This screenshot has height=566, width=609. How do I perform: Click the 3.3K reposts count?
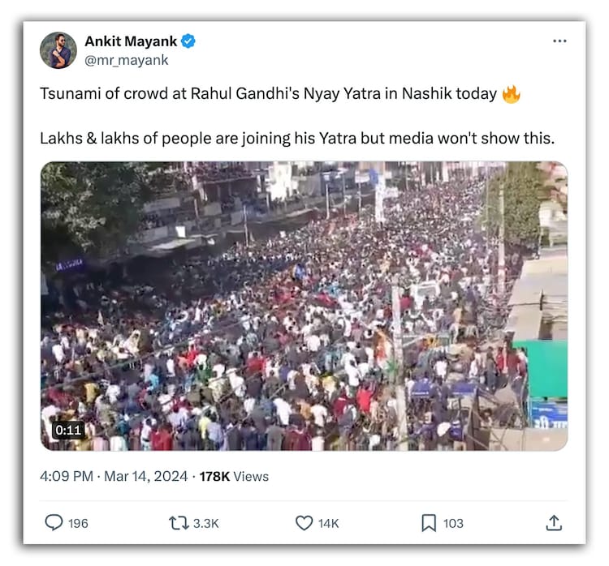206,523
